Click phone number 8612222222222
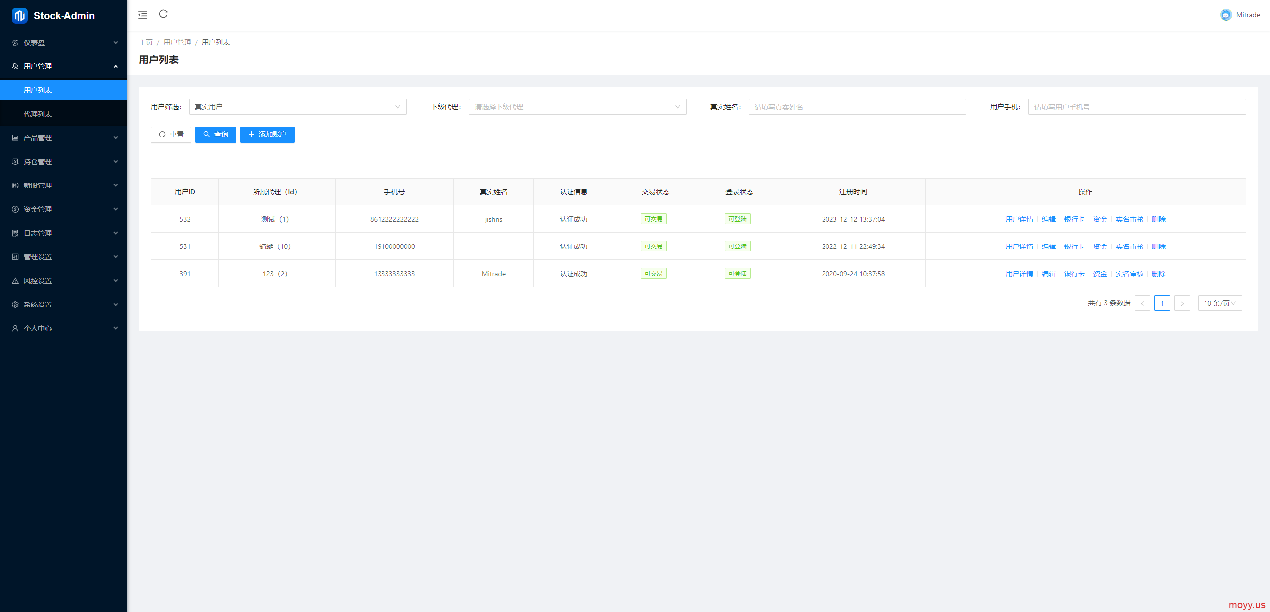Viewport: 1270px width, 612px height. click(394, 219)
